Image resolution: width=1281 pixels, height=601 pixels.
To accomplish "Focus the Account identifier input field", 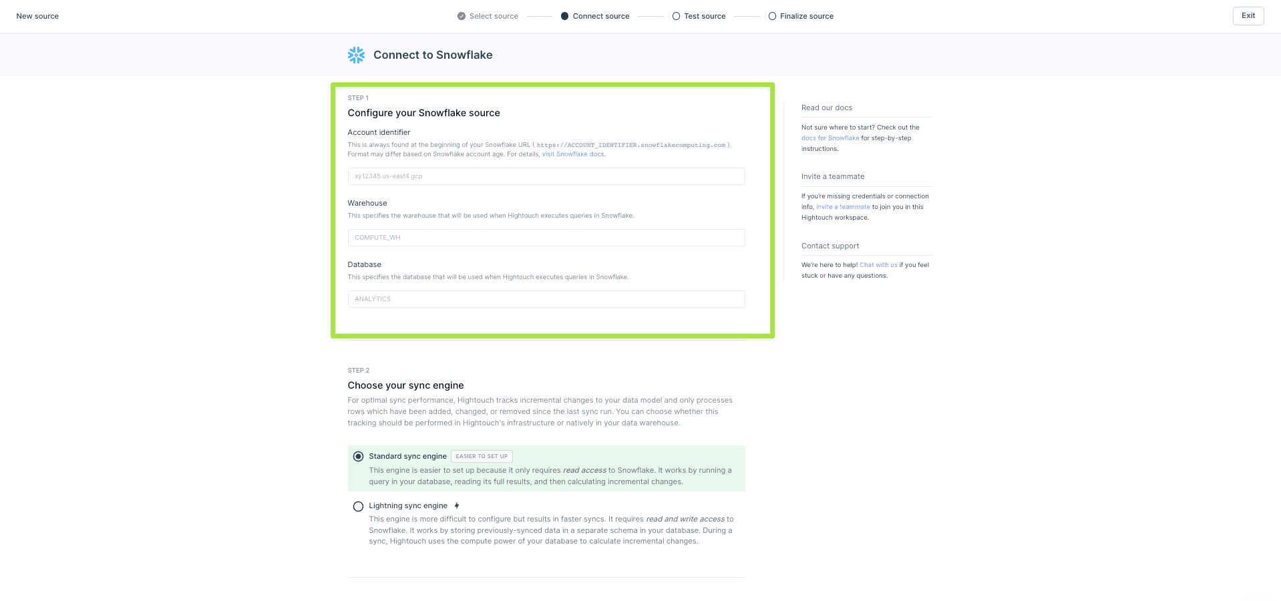I will (546, 176).
